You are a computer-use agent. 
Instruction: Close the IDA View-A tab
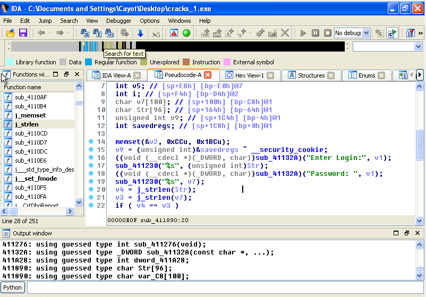(137, 75)
